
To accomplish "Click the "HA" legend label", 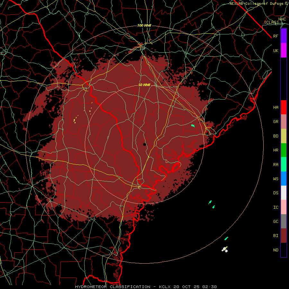I will tap(276, 107).
